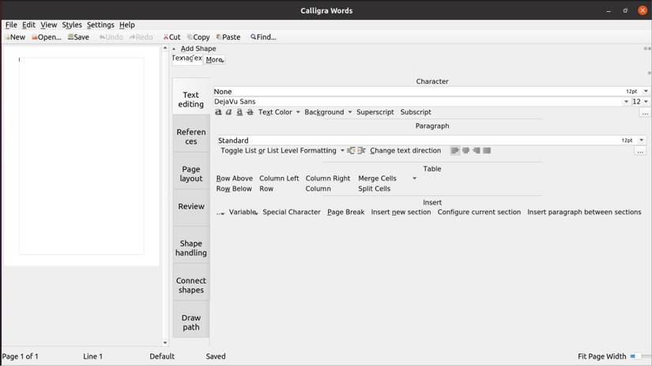The height and width of the screenshot is (366, 652).
Task: Open the Toggle List formatting dropdown arrow
Action: [x=342, y=150]
